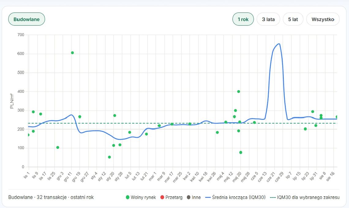Toggle the Wolny rynek legend entry
349x208 pixels.
(141, 197)
